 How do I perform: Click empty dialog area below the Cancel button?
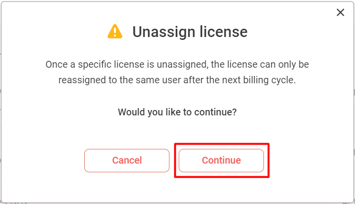(127, 187)
